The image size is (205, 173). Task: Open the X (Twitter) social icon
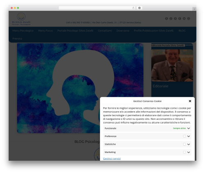[166, 18]
